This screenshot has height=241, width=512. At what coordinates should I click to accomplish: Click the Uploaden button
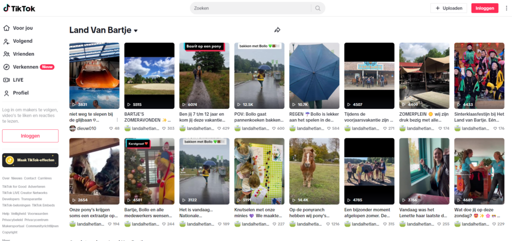[448, 8]
